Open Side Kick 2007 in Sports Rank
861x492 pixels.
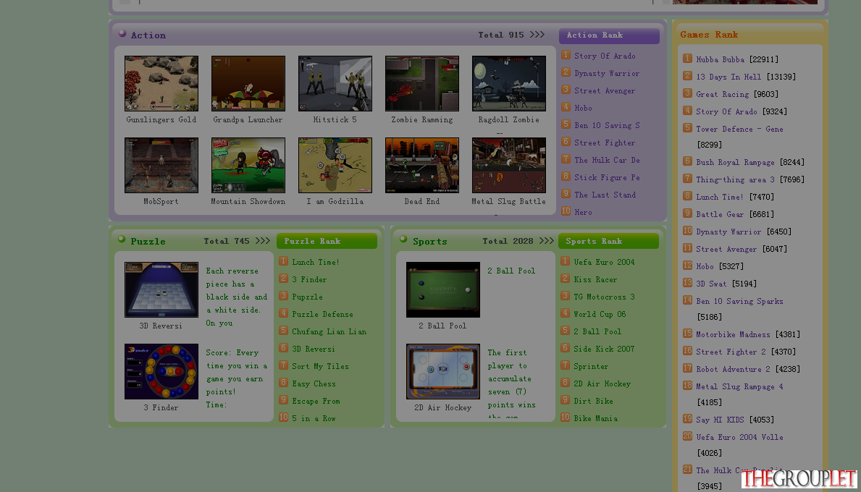coord(604,349)
